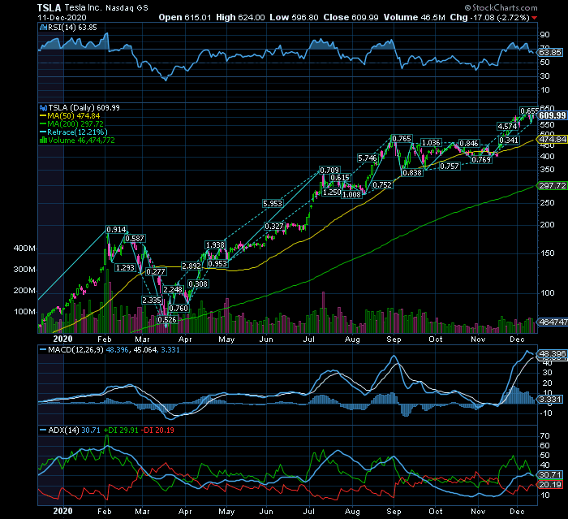The image size is (568, 519).
Task: Click the 0.914 retracement label at February peak
Action: pyautogui.click(x=116, y=230)
